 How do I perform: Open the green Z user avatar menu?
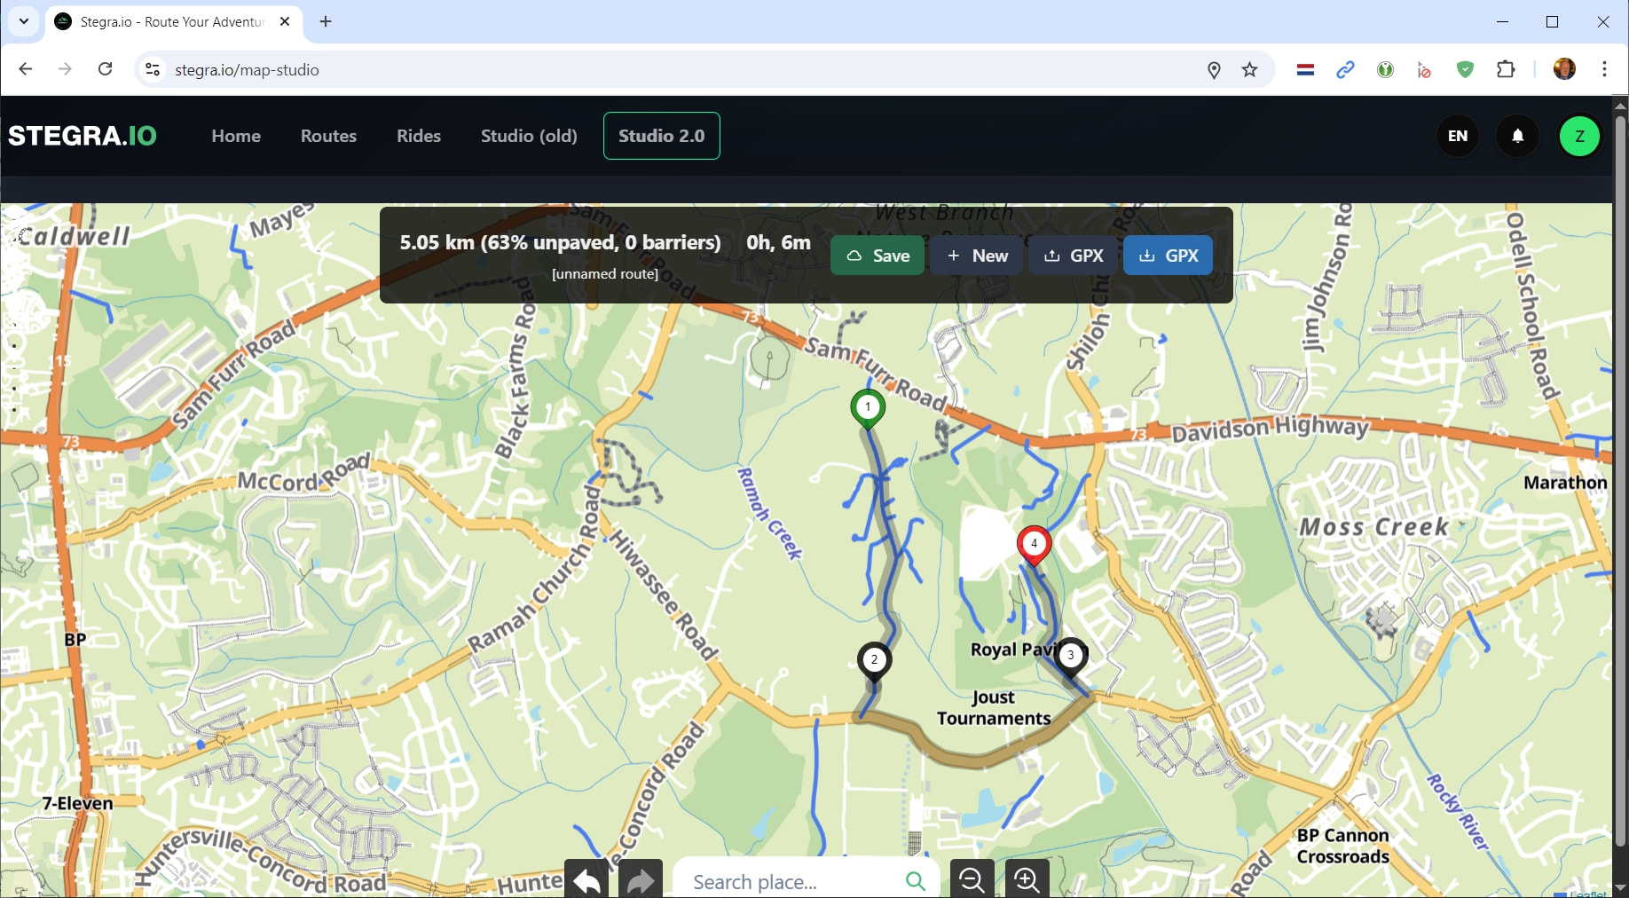tap(1579, 136)
